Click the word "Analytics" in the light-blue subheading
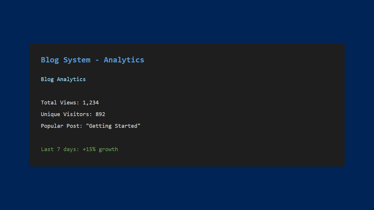 pos(71,79)
